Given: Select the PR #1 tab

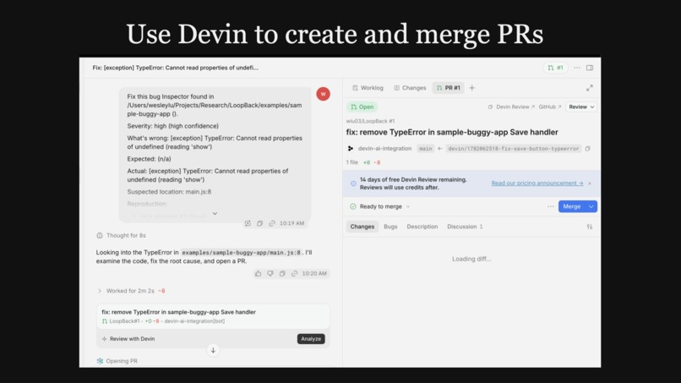Looking at the screenshot, I should (448, 88).
